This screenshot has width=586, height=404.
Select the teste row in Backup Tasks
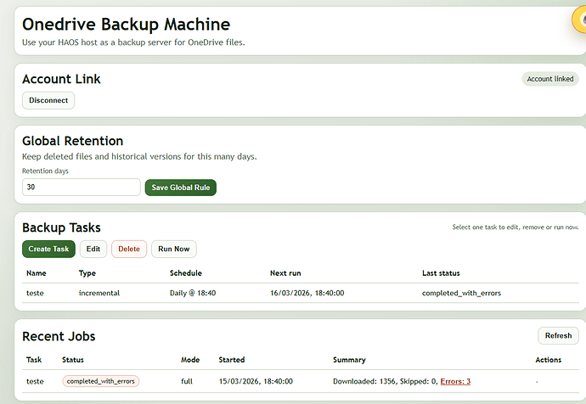tap(301, 293)
